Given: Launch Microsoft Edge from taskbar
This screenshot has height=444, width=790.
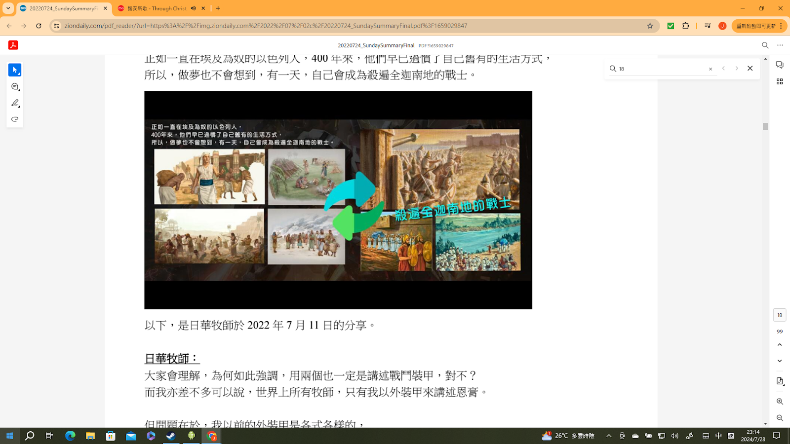Looking at the screenshot, I should pos(70,436).
